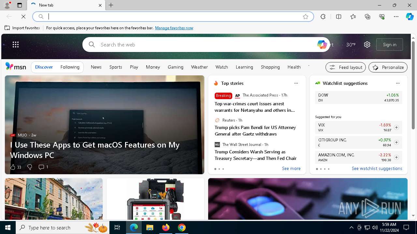The width and height of the screenshot is (417, 234).
Task: Open the colorful street houses card
Action: [54, 199]
